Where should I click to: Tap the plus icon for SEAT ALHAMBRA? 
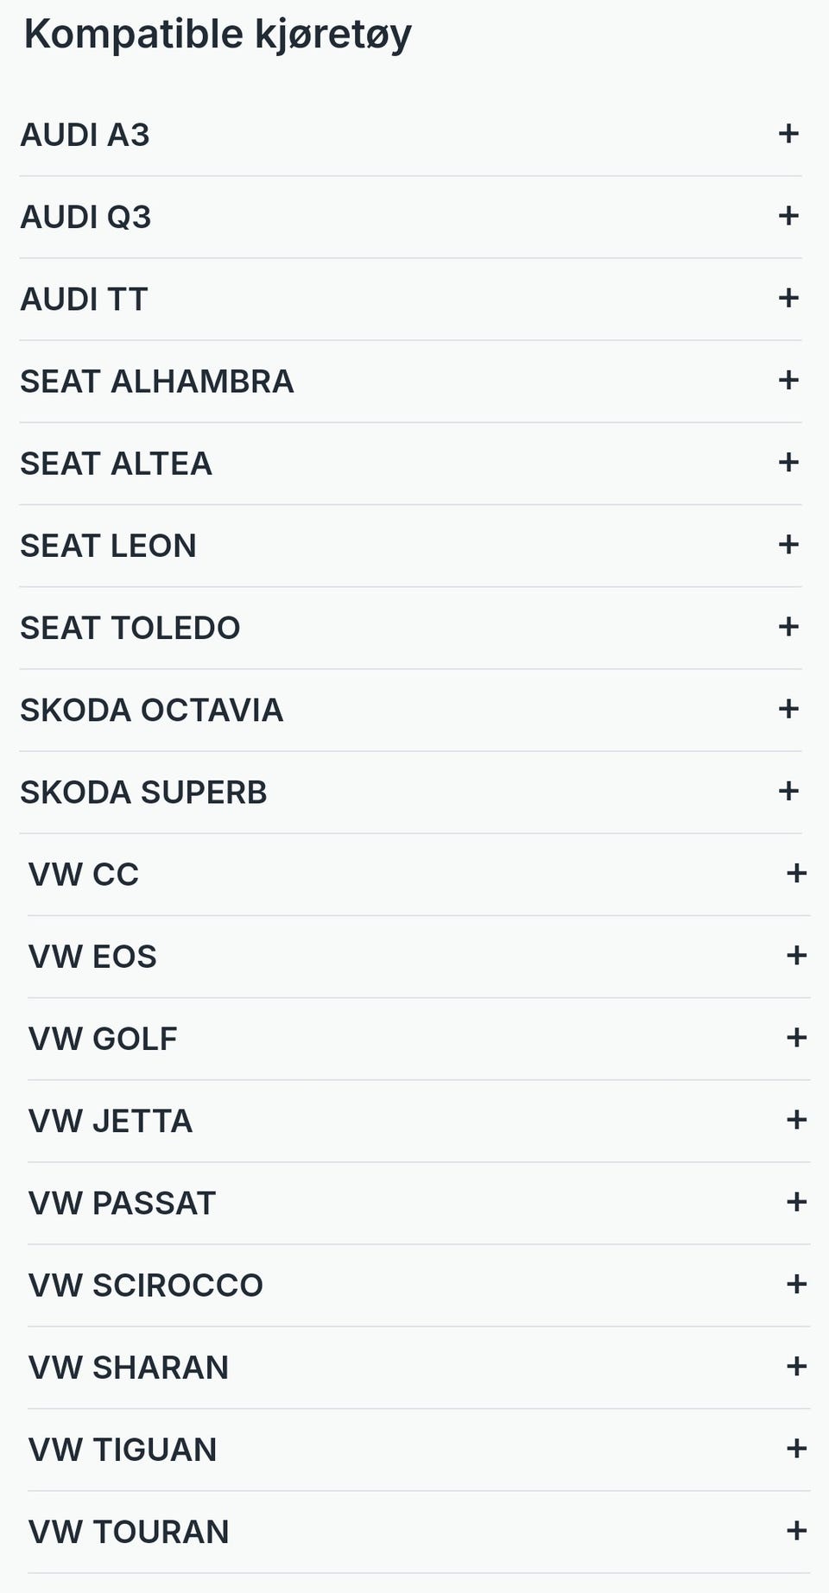coord(788,380)
